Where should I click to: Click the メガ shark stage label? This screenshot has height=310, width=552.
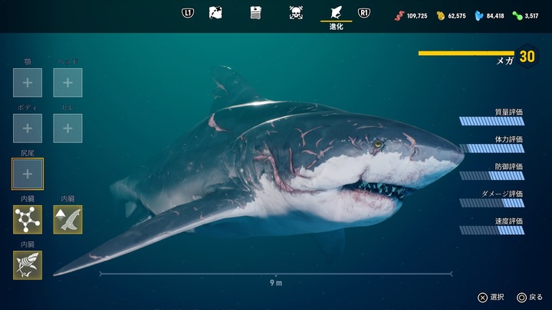504,61
